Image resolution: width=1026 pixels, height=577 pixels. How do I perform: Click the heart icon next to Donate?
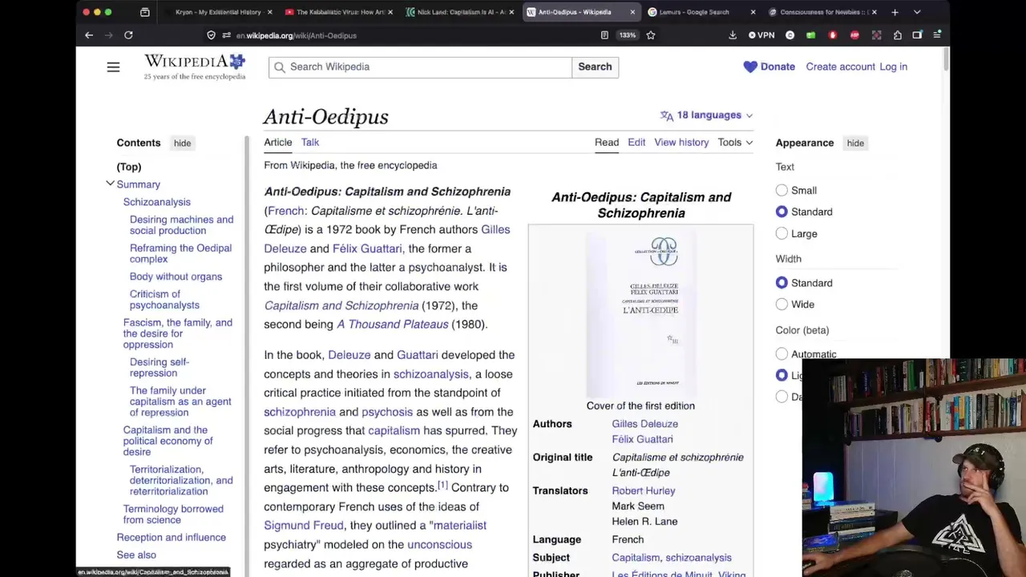[750, 67]
